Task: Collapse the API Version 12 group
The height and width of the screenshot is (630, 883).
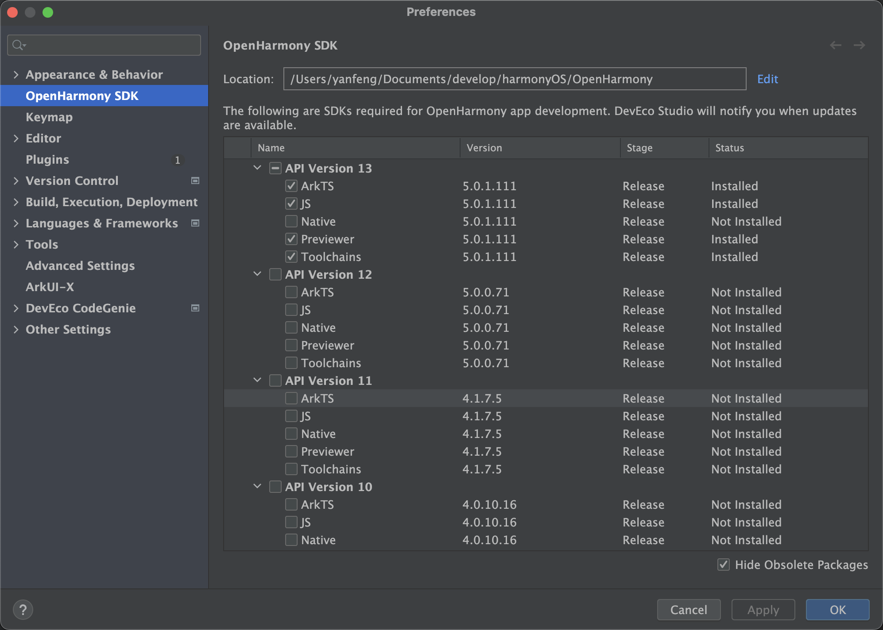Action: click(x=257, y=274)
